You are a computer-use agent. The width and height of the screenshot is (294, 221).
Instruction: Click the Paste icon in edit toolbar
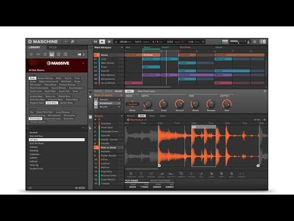(221, 174)
